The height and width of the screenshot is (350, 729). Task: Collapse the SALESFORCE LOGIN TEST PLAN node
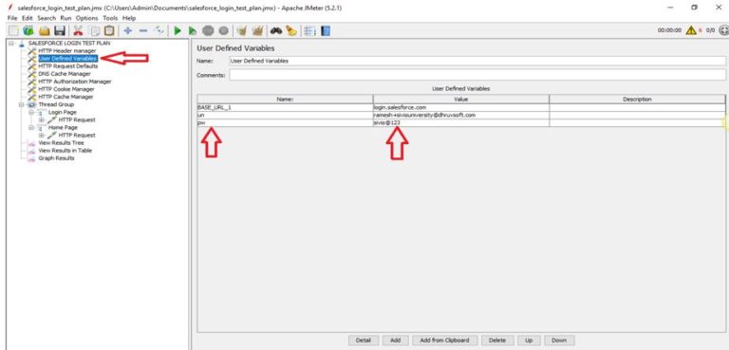10,43
